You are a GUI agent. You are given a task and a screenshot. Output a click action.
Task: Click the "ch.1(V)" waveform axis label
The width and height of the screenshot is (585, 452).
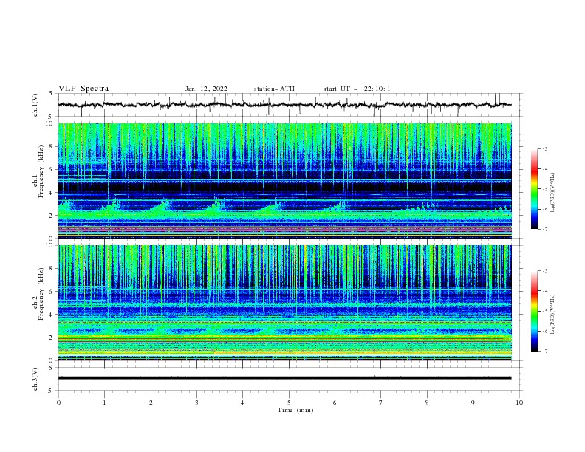35,105
